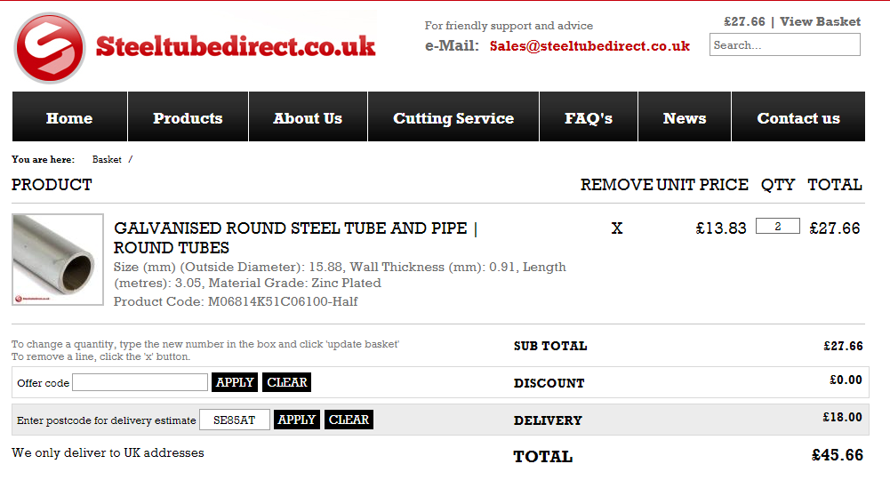The height and width of the screenshot is (480, 890).
Task: Click the Steeltubedirect red logo icon
Action: click(x=50, y=48)
